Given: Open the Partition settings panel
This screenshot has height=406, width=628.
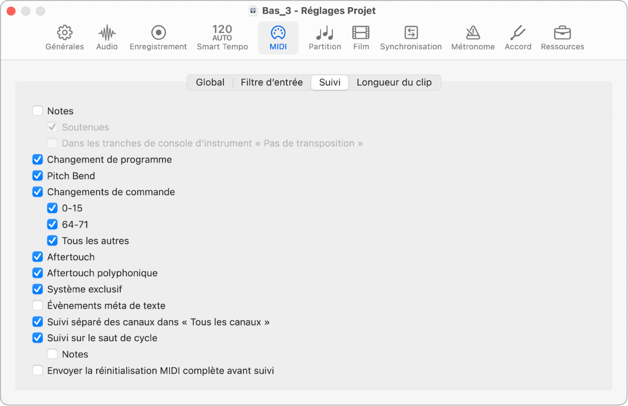Looking at the screenshot, I should coord(325,37).
